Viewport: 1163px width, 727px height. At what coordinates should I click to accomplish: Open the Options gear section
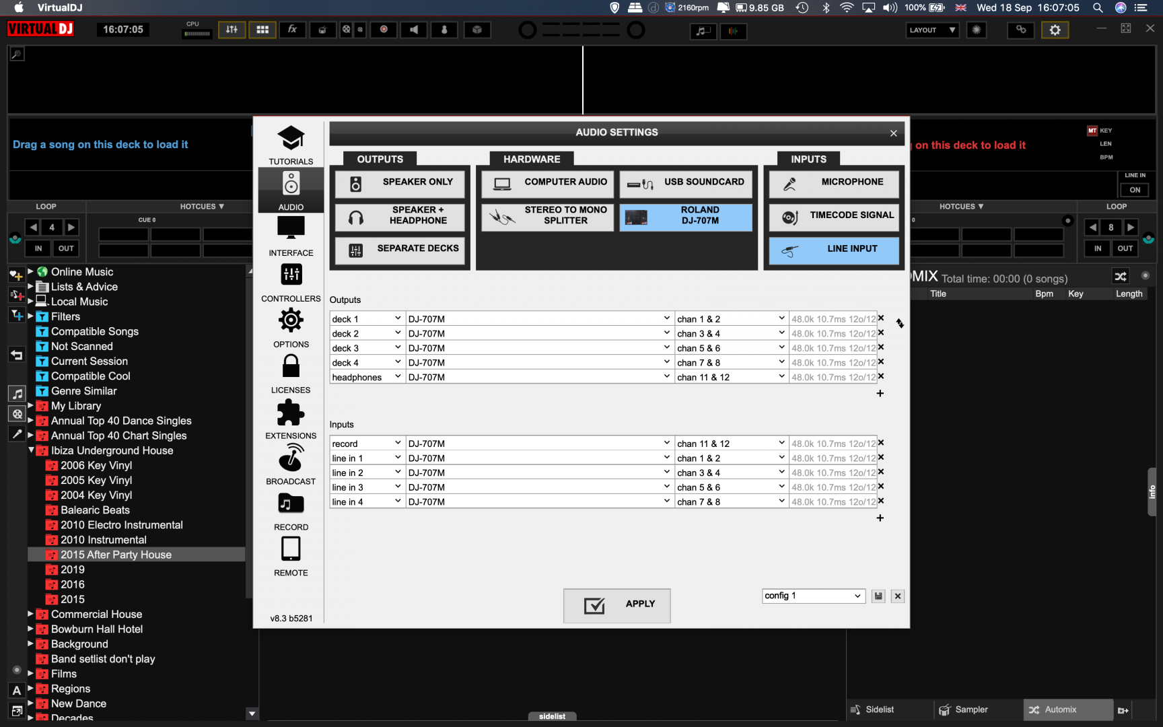(x=291, y=328)
